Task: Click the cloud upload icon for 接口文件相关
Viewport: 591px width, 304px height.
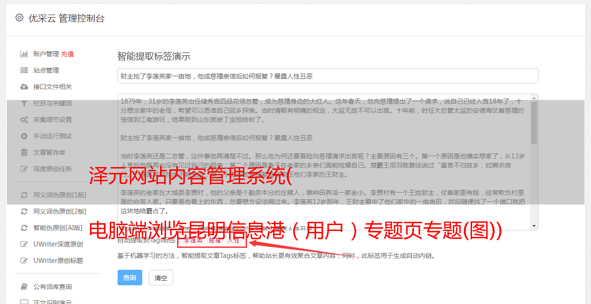Action: point(24,87)
